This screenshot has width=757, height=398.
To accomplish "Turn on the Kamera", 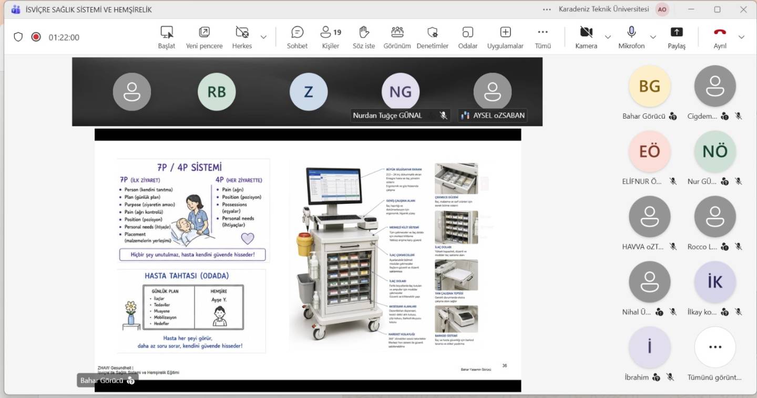I will 586,37.
